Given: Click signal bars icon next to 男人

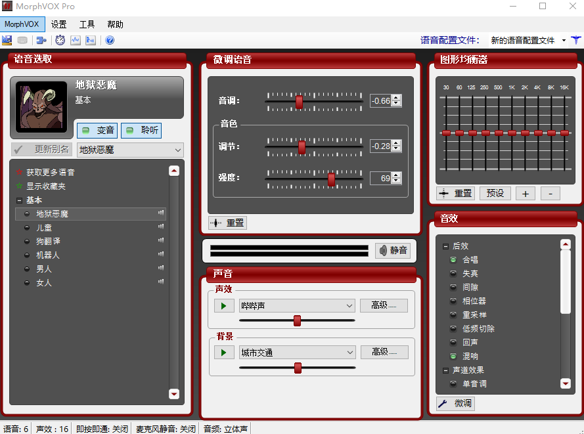Looking at the screenshot, I should [x=161, y=268].
